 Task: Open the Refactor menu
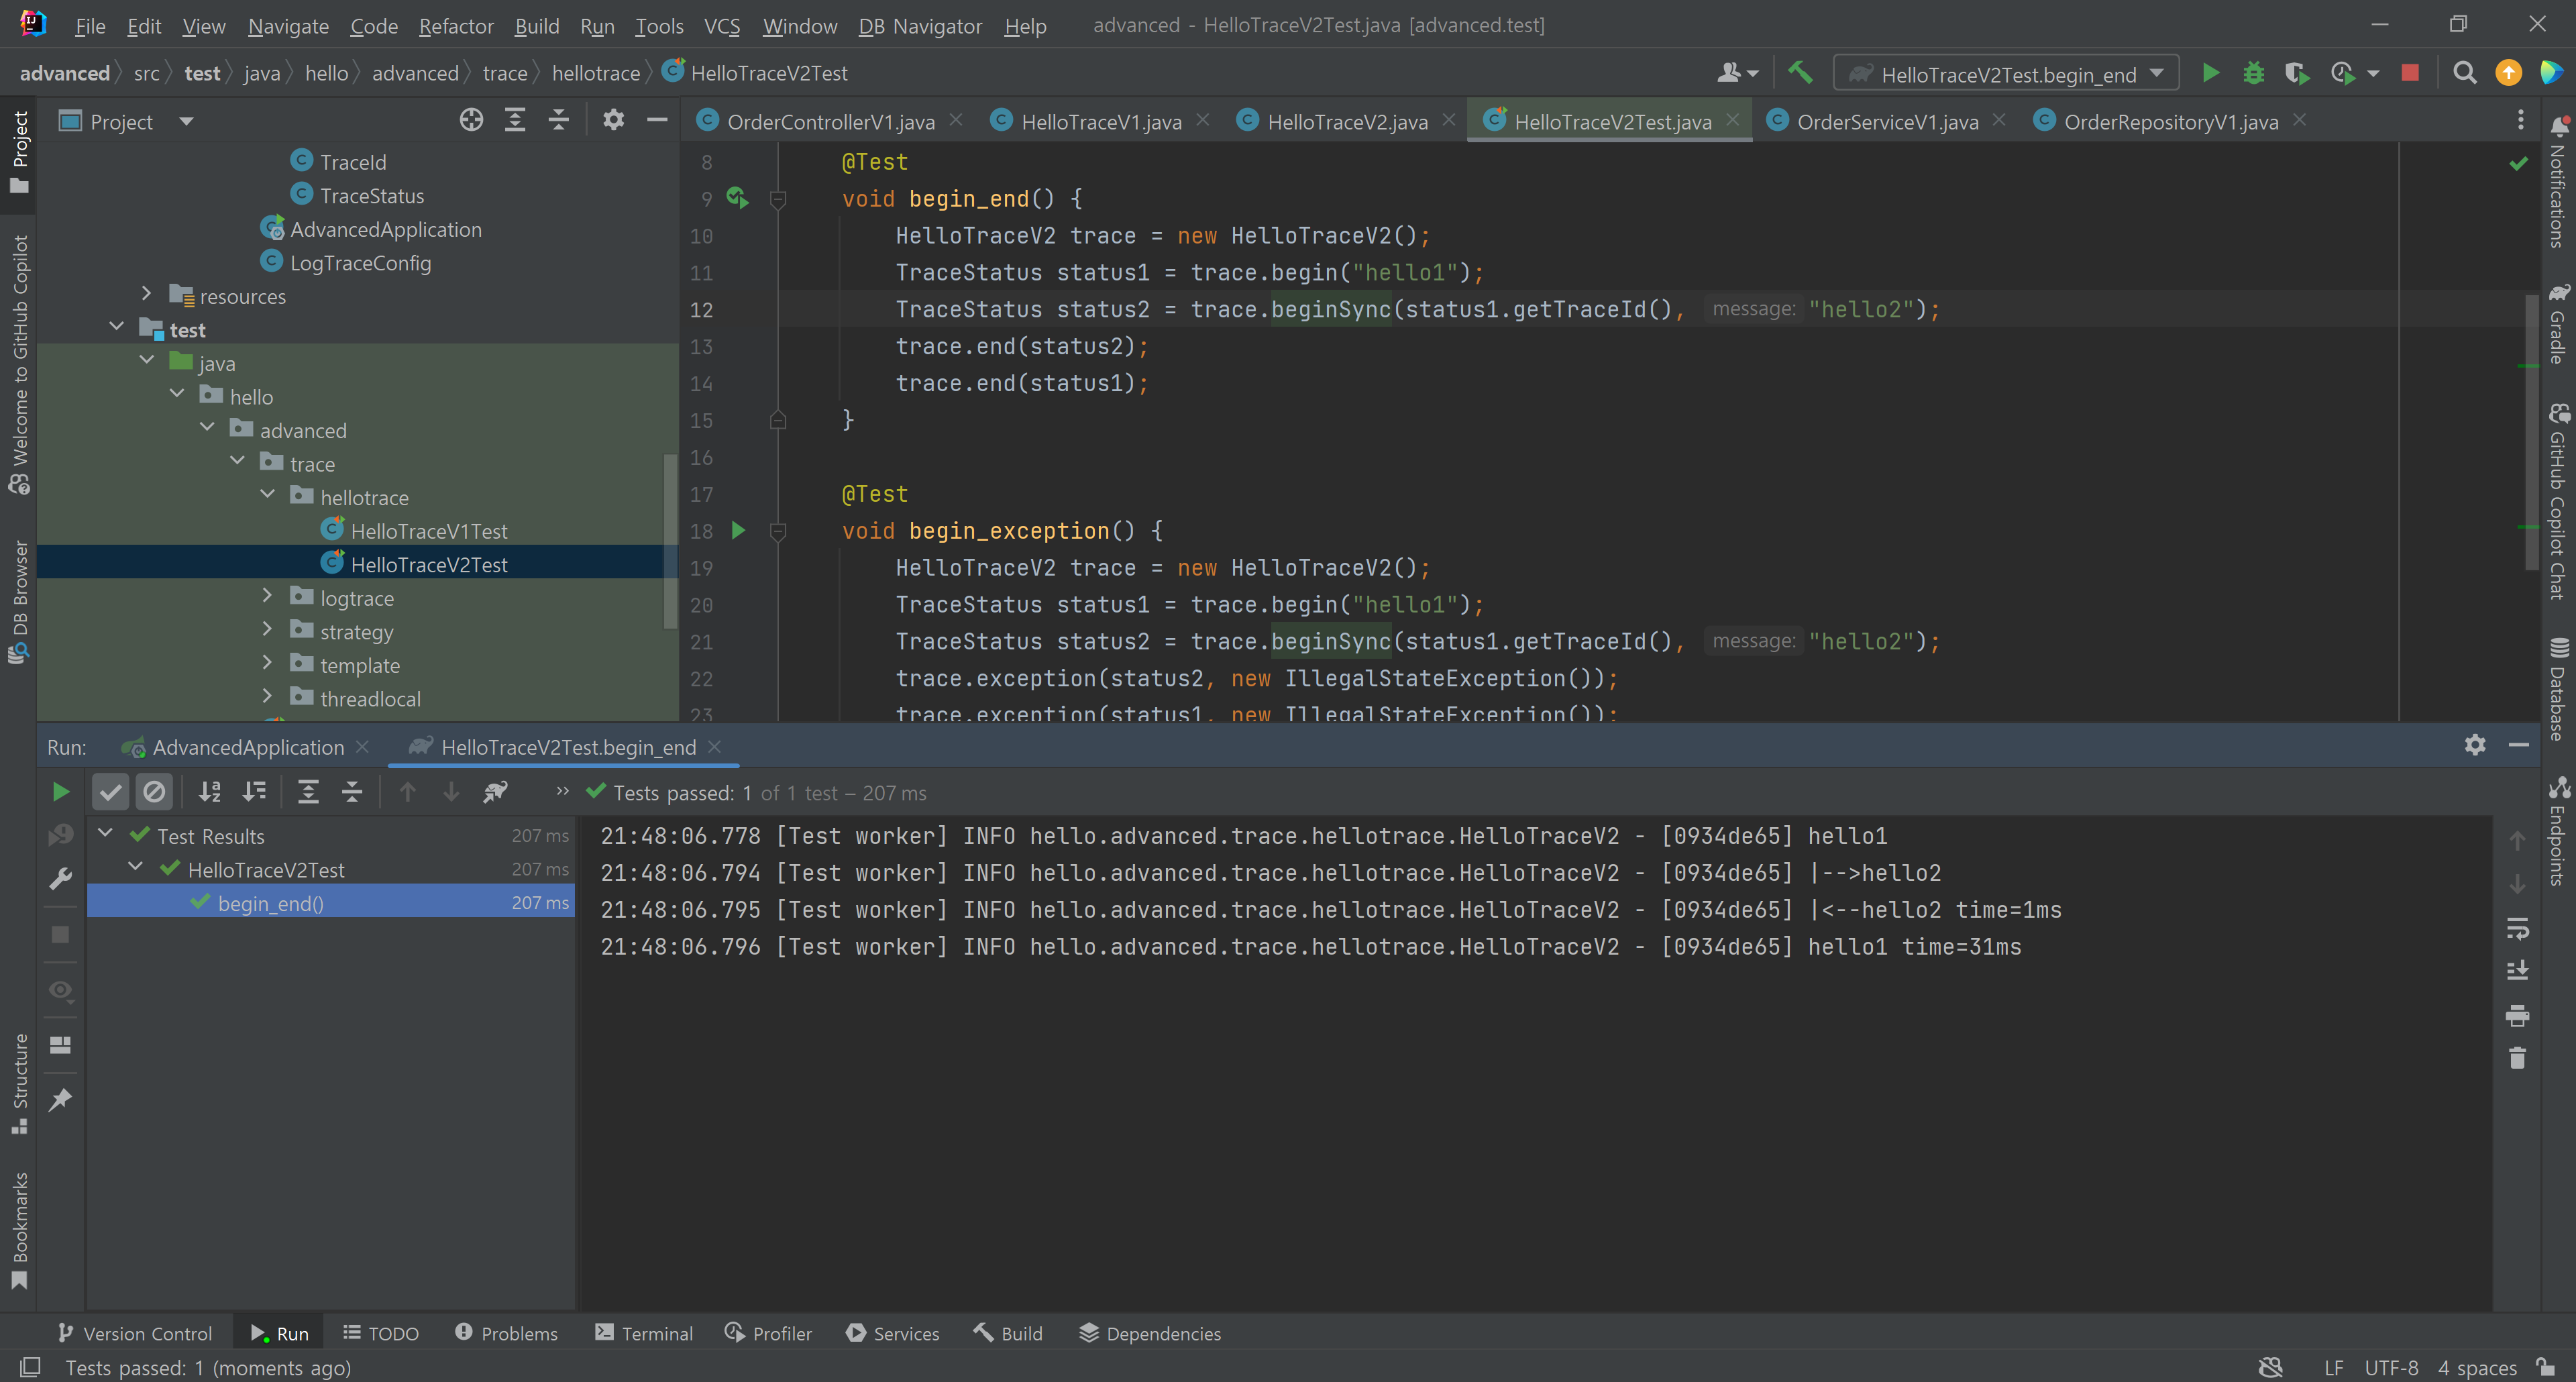point(455,26)
